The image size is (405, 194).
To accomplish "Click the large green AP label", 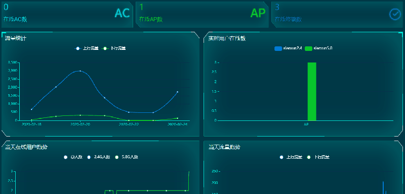I will click(258, 14).
